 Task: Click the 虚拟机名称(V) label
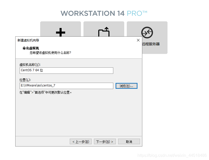point(30,65)
